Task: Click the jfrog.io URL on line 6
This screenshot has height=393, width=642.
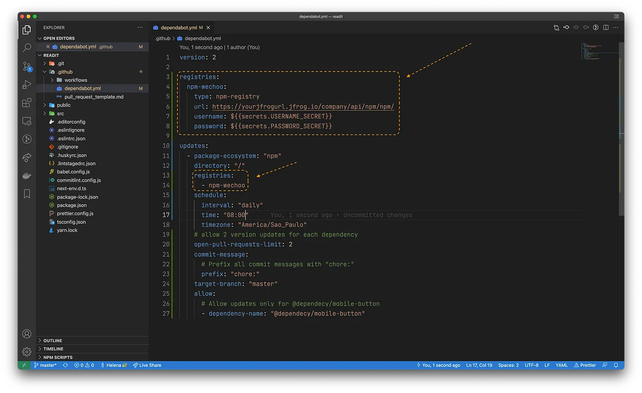Action: (303, 106)
